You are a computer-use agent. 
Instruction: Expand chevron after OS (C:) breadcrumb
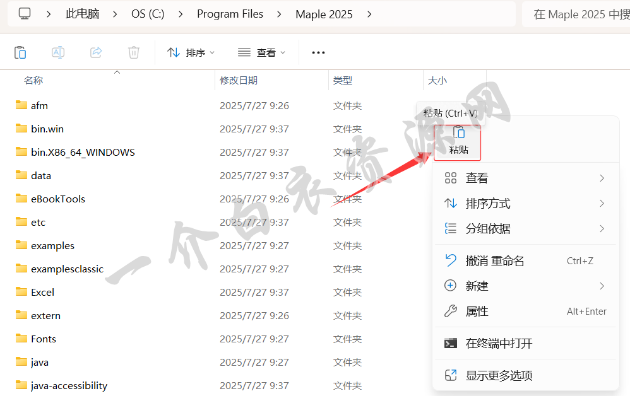[181, 14]
